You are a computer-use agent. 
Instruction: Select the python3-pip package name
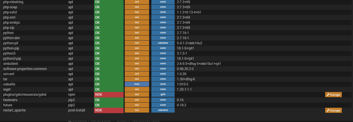[x=12, y=58]
